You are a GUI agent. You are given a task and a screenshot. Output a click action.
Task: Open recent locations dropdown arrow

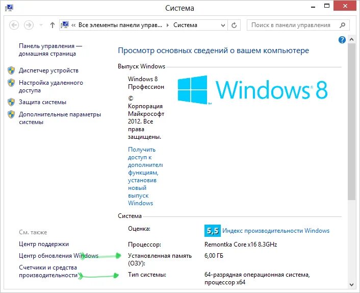click(41, 25)
